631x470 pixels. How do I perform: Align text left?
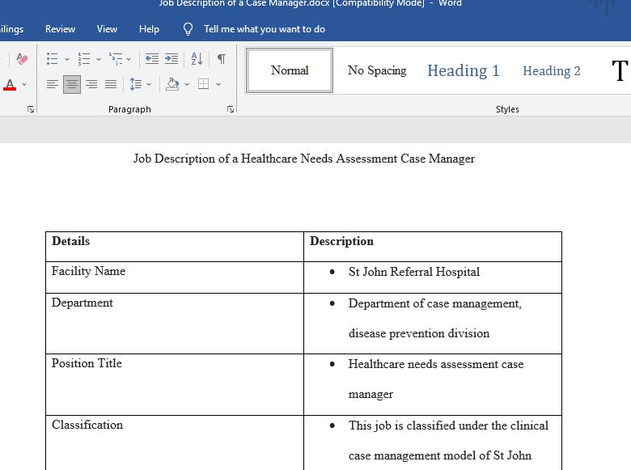tap(53, 84)
